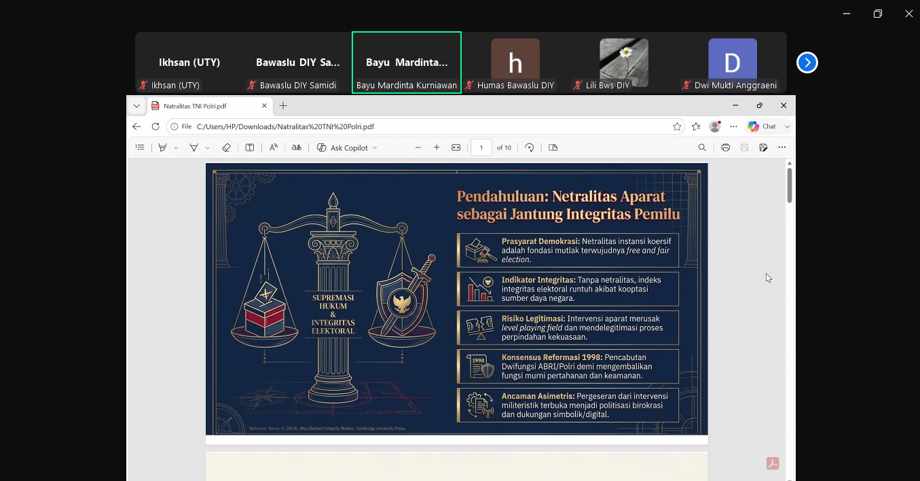This screenshot has height=481, width=920.
Task: Open a new browser tab
Action: [x=283, y=106]
